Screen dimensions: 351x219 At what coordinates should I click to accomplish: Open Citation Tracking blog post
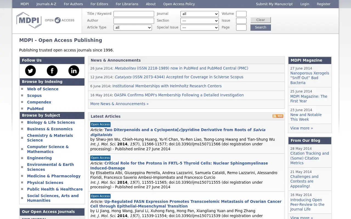click(x=310, y=158)
